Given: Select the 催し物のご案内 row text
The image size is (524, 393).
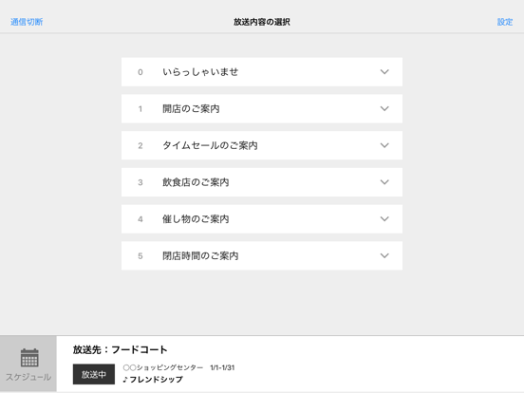Looking at the screenshot, I should 196,219.
